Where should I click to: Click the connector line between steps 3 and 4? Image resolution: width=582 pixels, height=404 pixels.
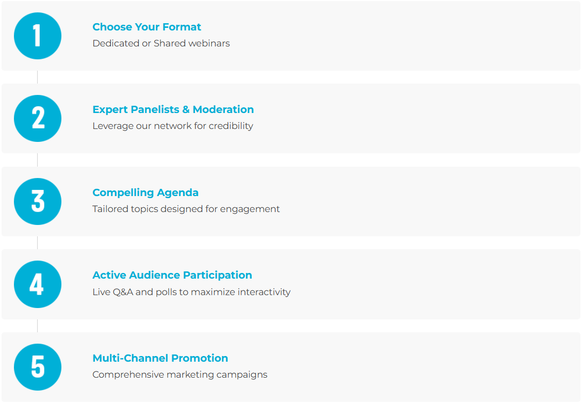(37, 243)
